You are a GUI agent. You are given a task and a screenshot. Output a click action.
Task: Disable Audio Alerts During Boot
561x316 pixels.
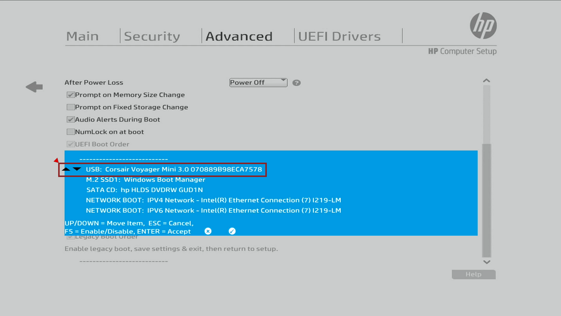70,119
